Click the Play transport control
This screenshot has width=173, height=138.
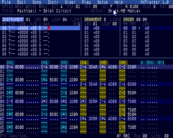click(8, 7)
